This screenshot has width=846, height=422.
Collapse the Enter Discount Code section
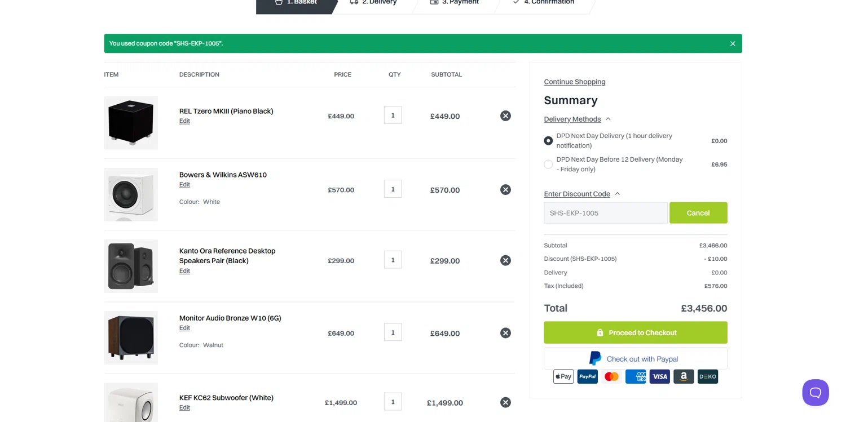click(581, 194)
